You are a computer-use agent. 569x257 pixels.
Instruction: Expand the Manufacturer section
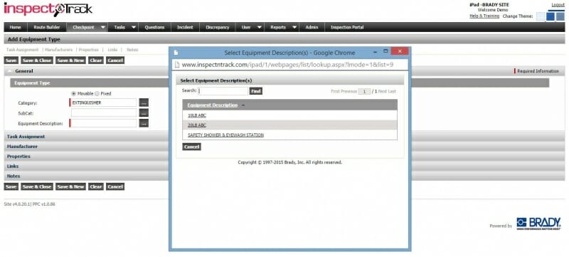(x=22, y=146)
